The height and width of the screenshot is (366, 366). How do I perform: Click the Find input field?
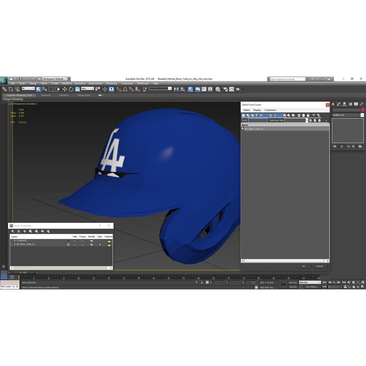tap(258, 120)
